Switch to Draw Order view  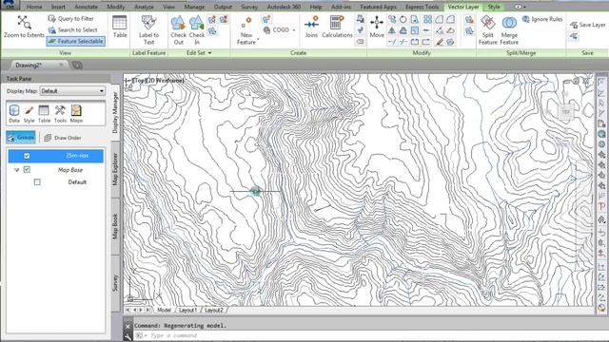tap(63, 138)
